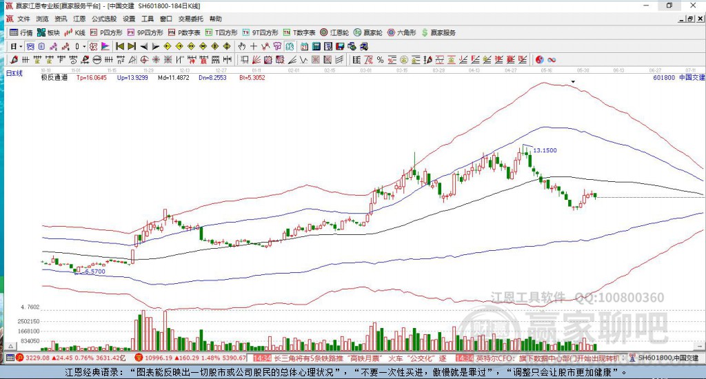Click the infinity loop icon
The height and width of the screenshot is (379, 706).
552,60
